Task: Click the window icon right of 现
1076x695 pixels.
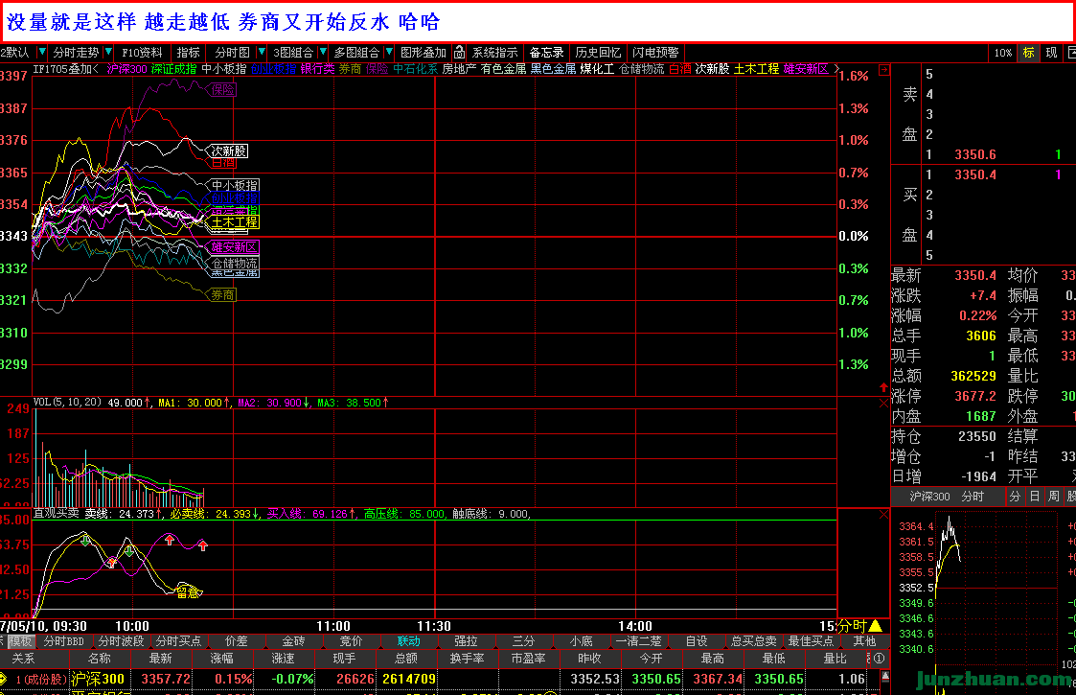Action: (1069, 53)
